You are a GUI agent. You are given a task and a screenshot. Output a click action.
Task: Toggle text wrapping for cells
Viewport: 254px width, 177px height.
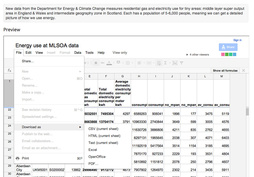159,63
